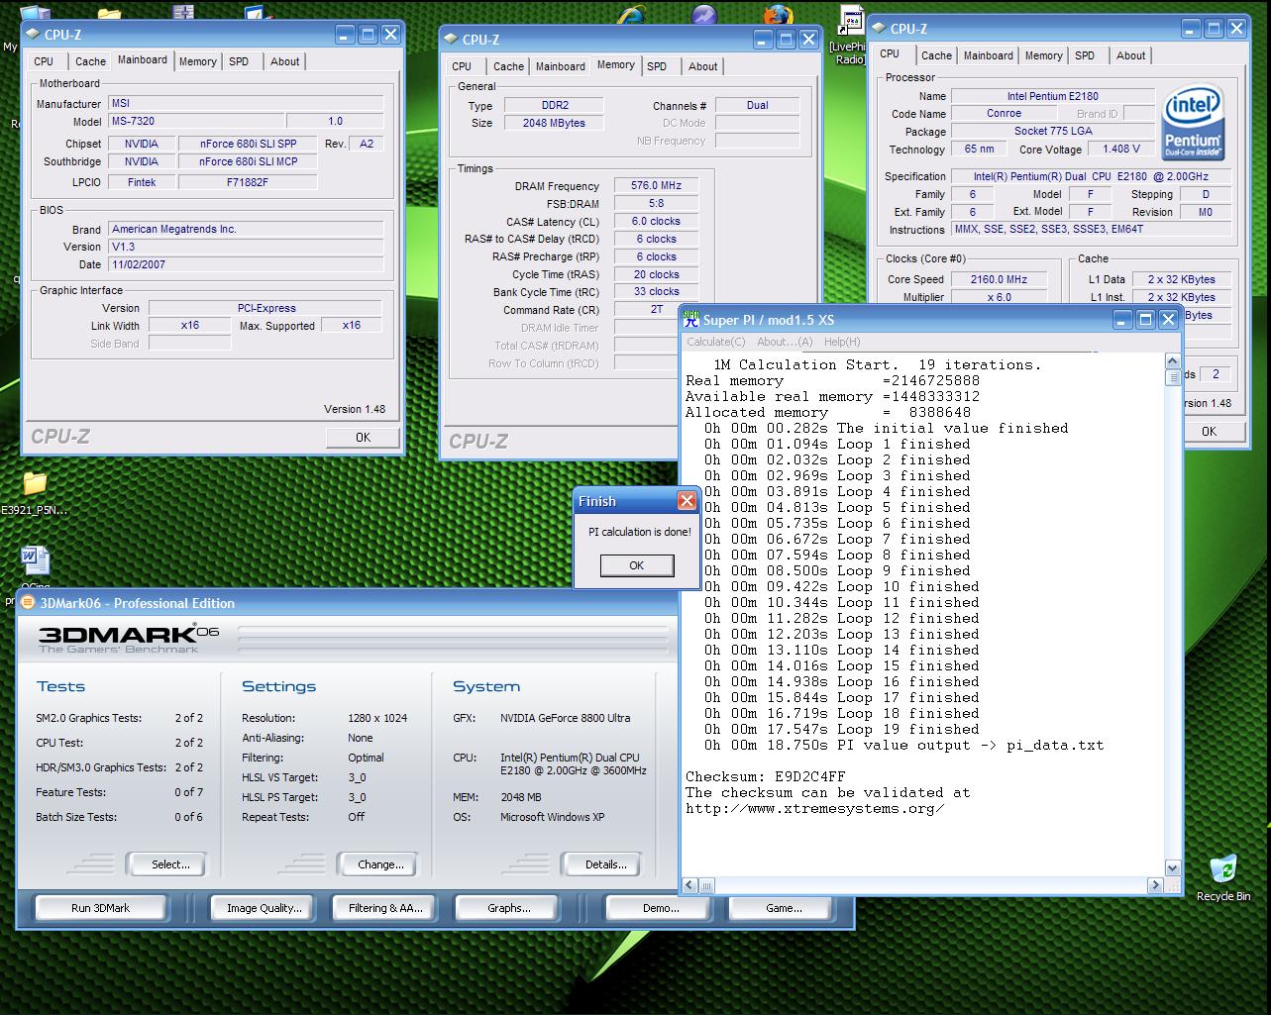1271x1015 pixels.
Task: Click the CPU-Z icon in Memory window title
Action: (451, 40)
